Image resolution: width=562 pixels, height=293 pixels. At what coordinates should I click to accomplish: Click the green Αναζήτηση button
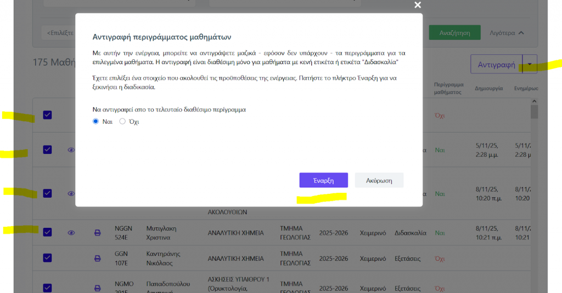(454, 33)
